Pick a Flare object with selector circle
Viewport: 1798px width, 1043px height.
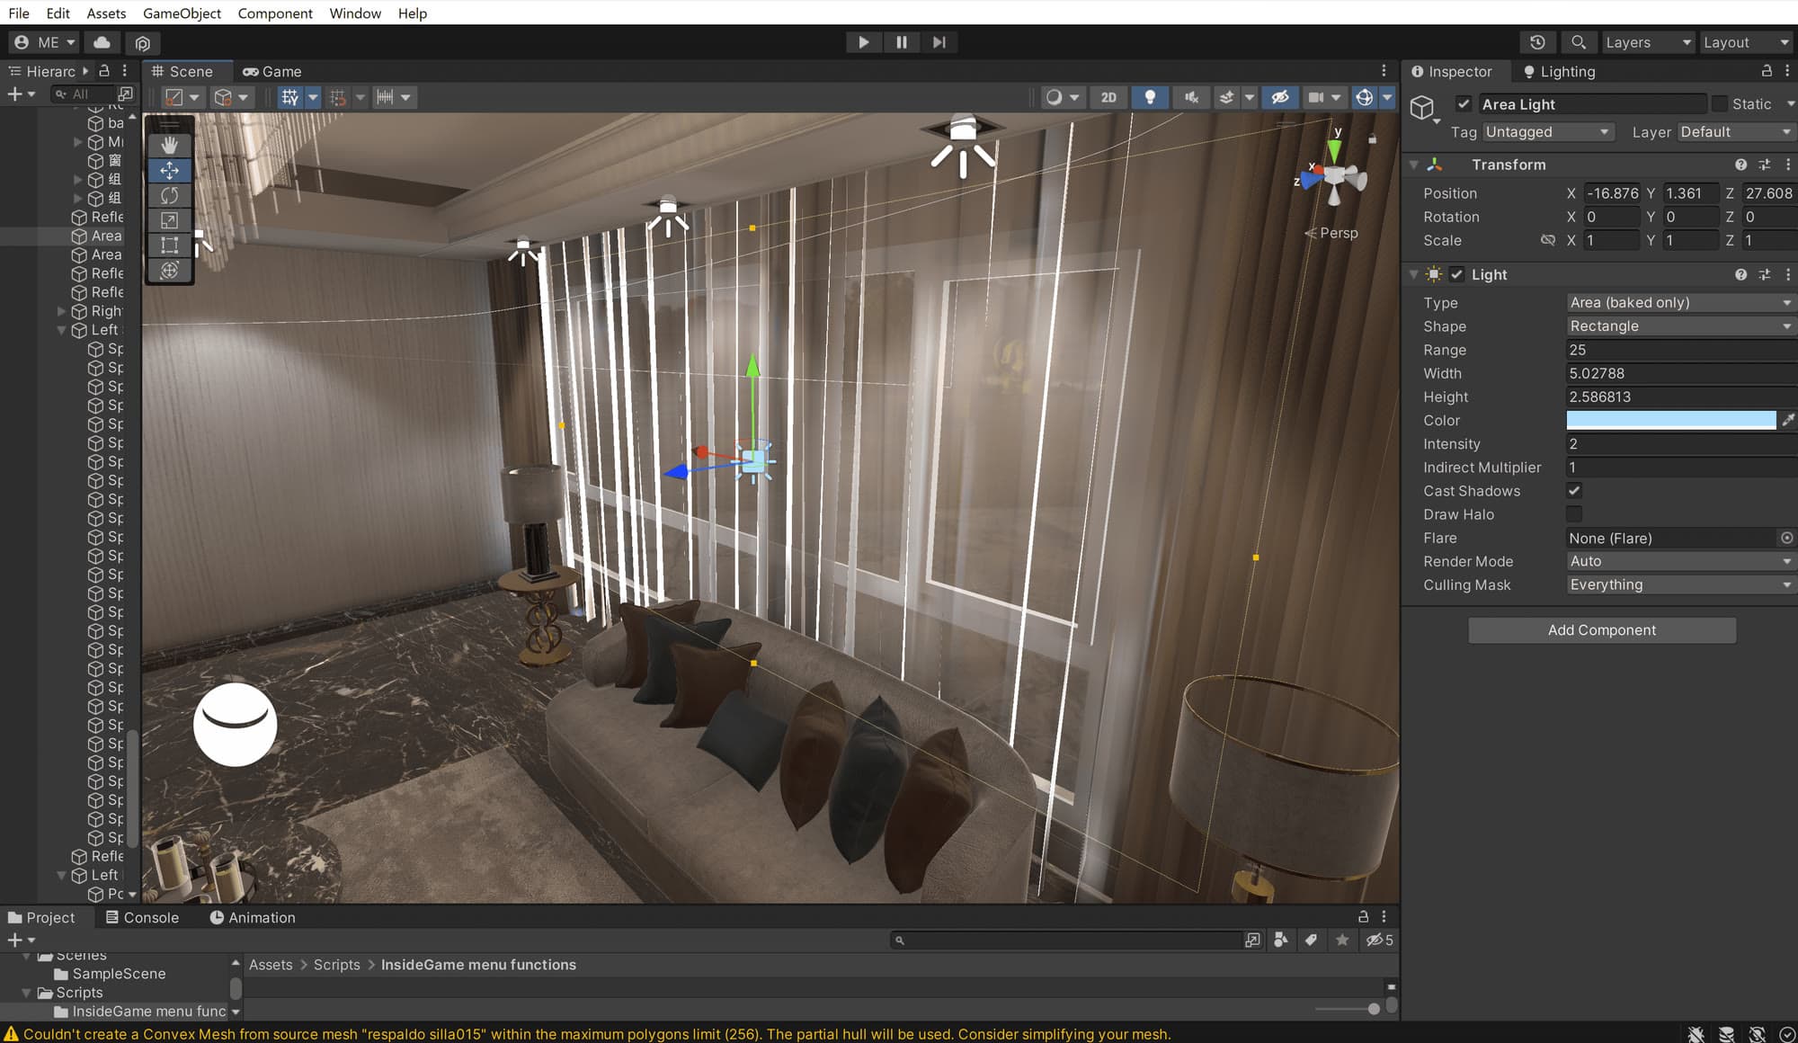pyautogui.click(x=1786, y=538)
